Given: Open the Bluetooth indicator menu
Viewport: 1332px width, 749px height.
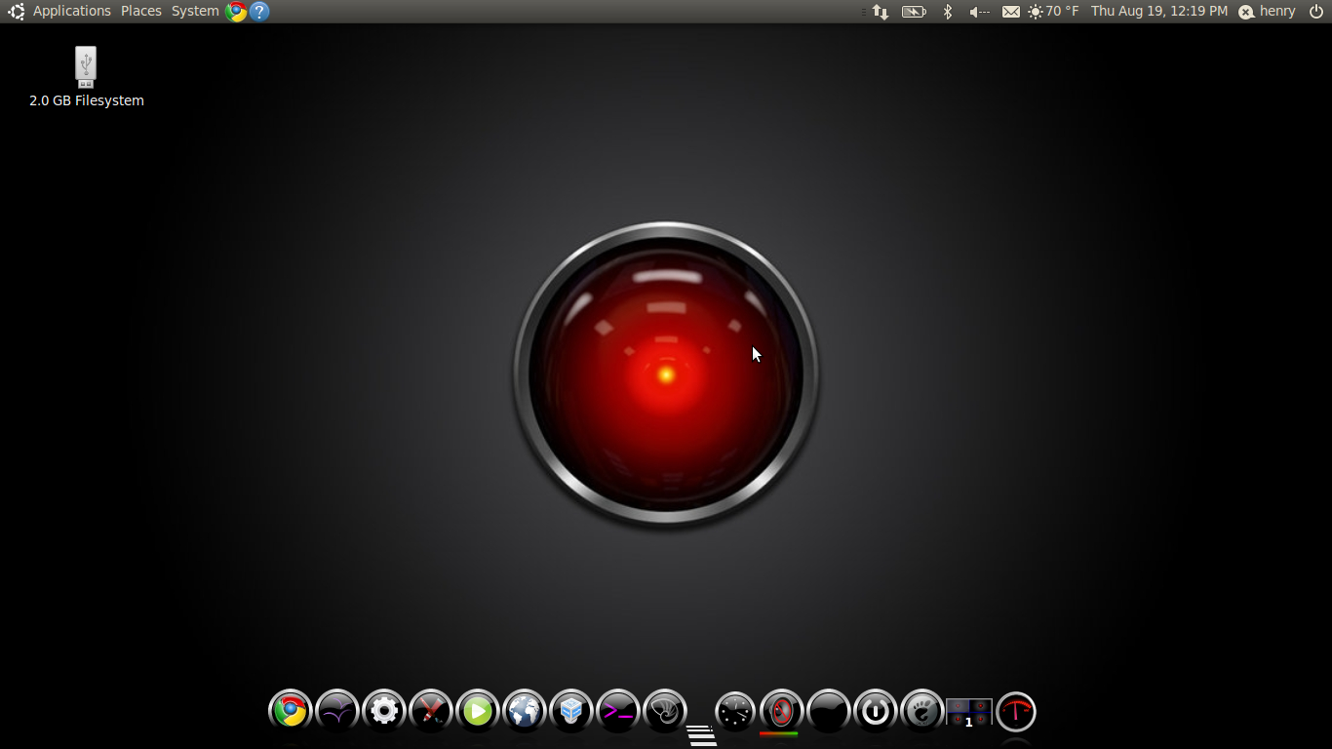Looking at the screenshot, I should (x=947, y=12).
